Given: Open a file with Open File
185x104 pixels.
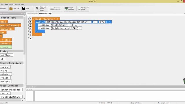Looking at the screenshot, I should [14, 9].
